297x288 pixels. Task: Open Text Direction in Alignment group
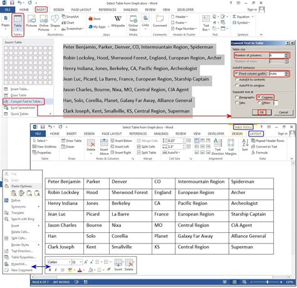[x=217, y=147]
